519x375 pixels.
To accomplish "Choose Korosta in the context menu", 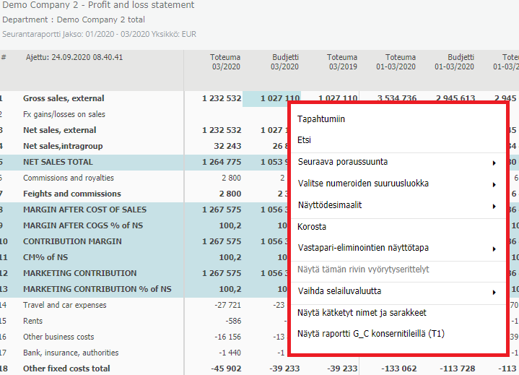I will pos(312,226).
